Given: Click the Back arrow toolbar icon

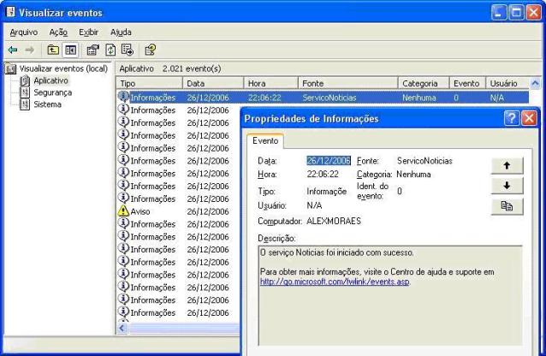Looking at the screenshot, I should click(13, 50).
